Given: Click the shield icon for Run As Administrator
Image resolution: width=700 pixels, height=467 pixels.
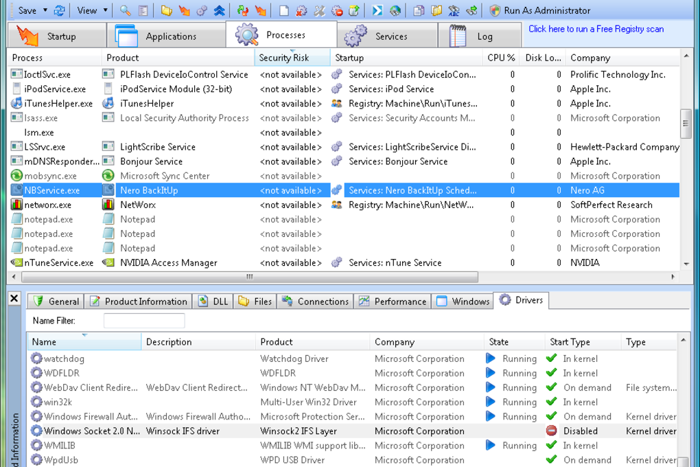Looking at the screenshot, I should pyautogui.click(x=495, y=10).
